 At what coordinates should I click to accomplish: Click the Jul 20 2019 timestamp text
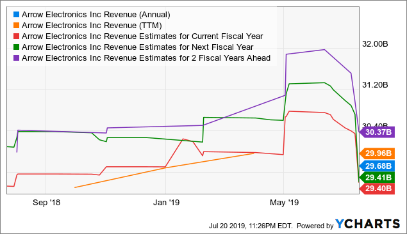point(251,226)
